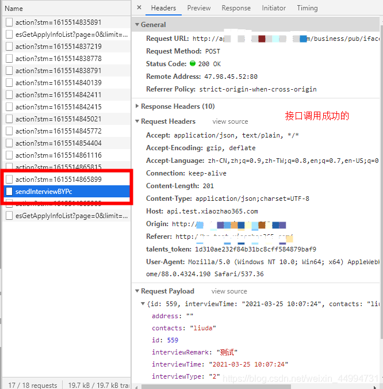383x389 pixels.
Task: Click view source beside Request Payload
Action: [229, 291]
